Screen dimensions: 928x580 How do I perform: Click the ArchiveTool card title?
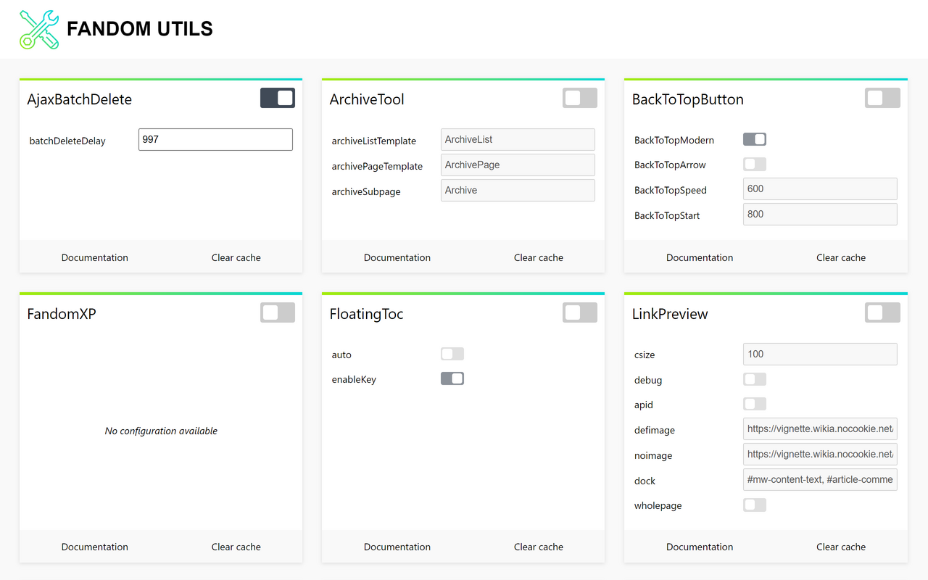367,99
